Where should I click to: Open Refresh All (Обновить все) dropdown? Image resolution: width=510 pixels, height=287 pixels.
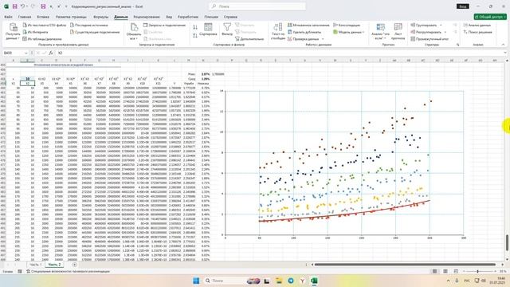[x=134, y=32]
